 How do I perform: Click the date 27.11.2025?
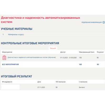(41, 87)
